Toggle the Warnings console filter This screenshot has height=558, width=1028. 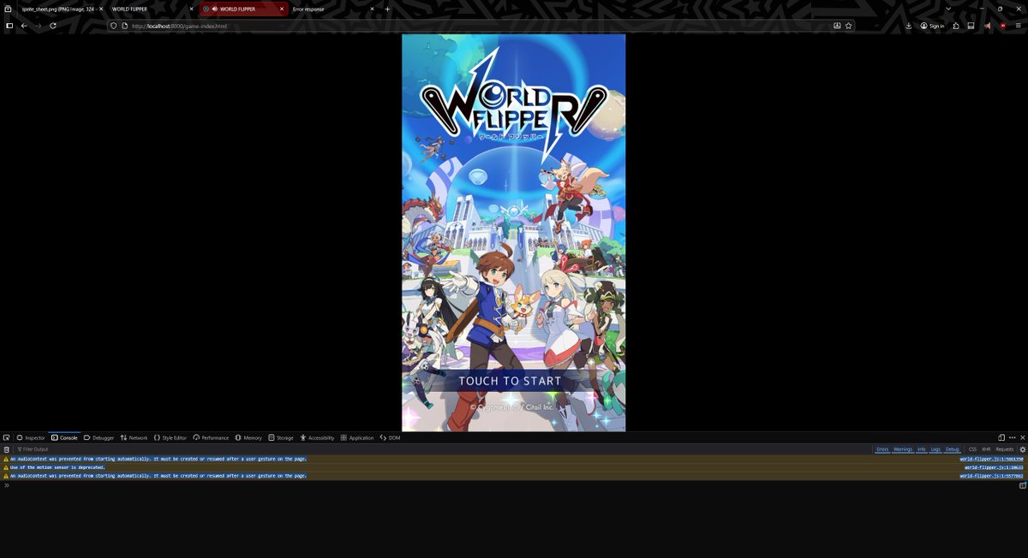click(x=903, y=449)
